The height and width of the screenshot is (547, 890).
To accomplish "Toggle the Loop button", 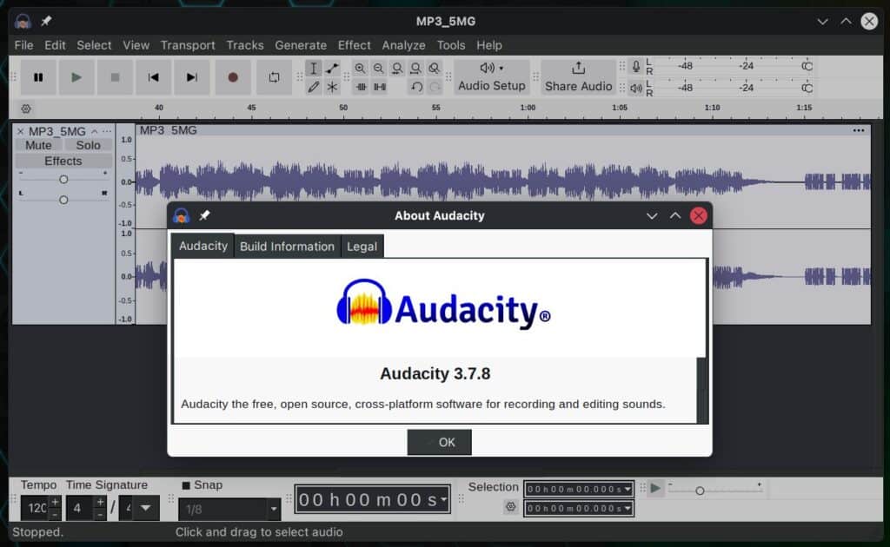I will (x=274, y=77).
